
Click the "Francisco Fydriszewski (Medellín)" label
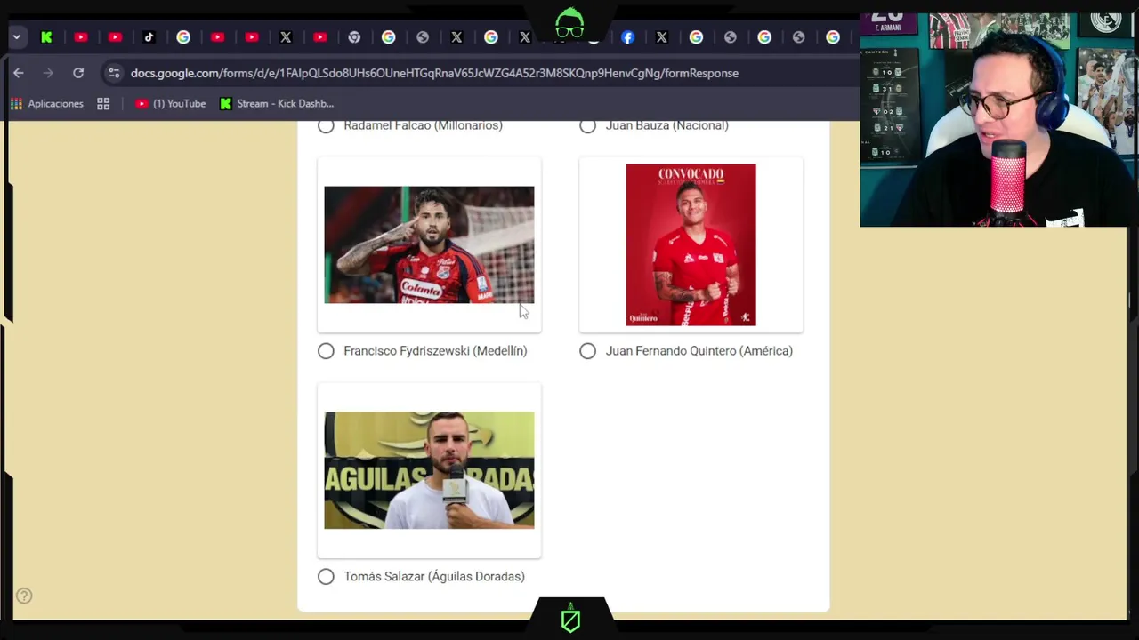[435, 351]
